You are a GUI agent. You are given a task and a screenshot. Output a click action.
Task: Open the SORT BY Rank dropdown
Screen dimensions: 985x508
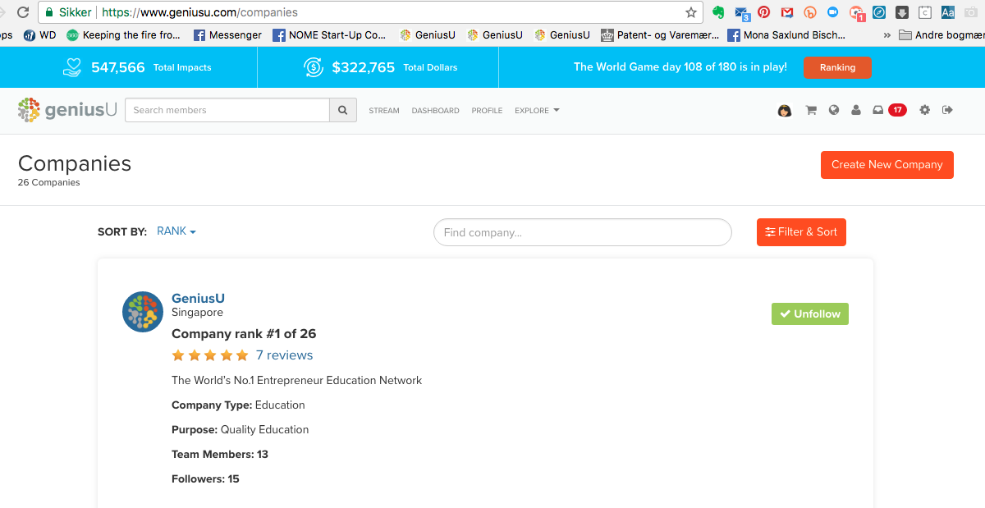tap(176, 231)
